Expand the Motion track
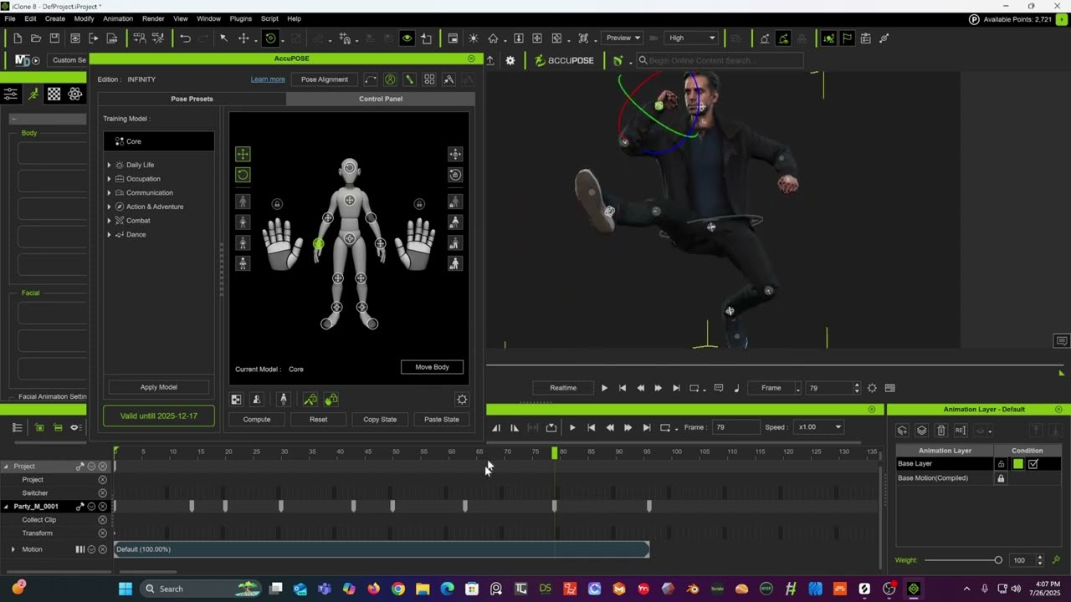Viewport: 1071px width, 602px height. (x=13, y=549)
